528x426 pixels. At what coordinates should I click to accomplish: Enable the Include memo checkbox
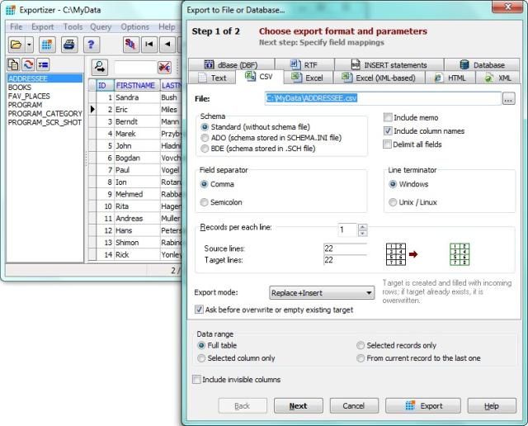pyautogui.click(x=389, y=118)
